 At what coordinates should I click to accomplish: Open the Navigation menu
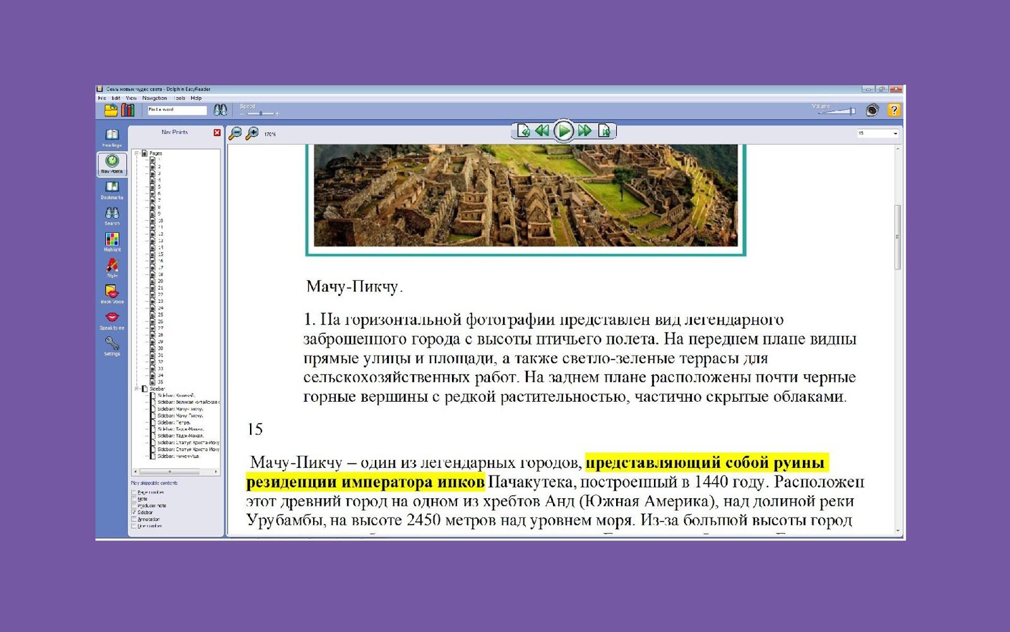click(x=155, y=98)
